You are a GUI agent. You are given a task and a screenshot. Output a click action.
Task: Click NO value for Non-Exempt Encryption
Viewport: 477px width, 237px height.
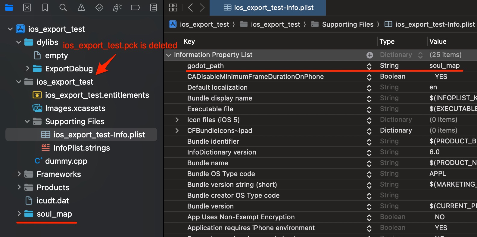coord(440,217)
